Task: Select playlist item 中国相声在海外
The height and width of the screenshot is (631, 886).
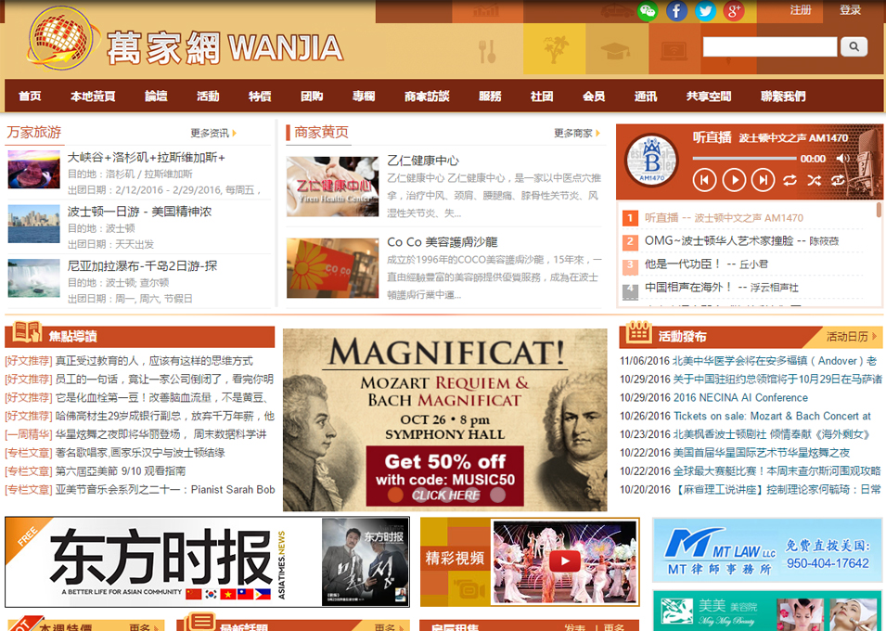Action: pyautogui.click(x=722, y=288)
